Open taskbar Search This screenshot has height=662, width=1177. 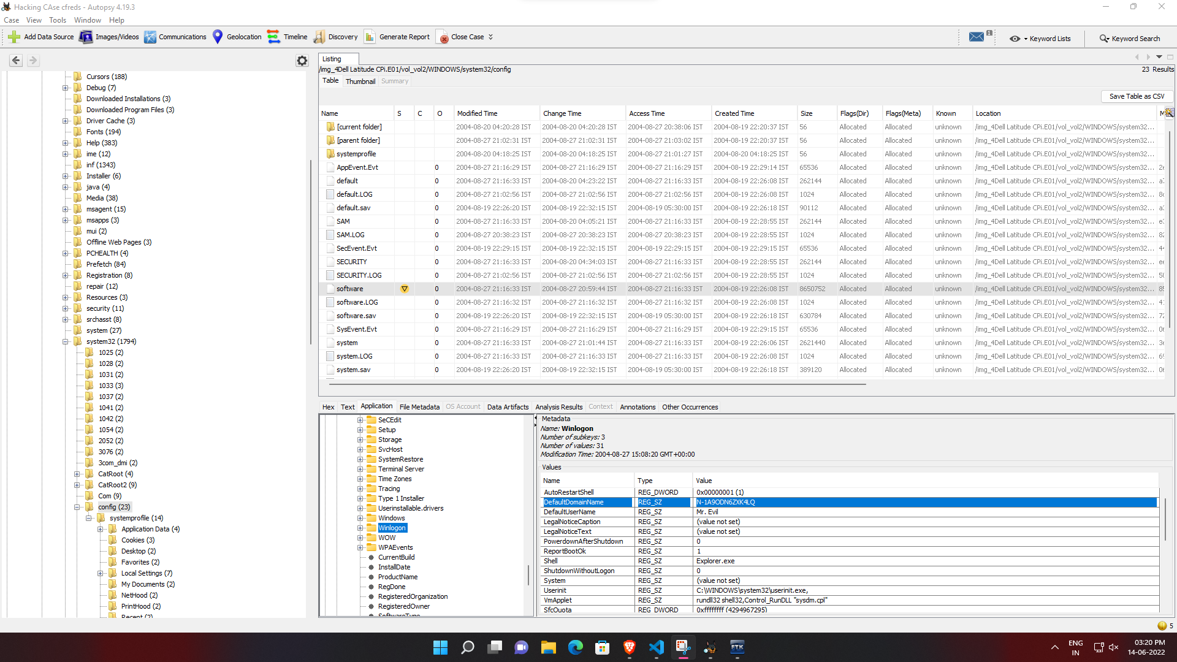coord(468,647)
